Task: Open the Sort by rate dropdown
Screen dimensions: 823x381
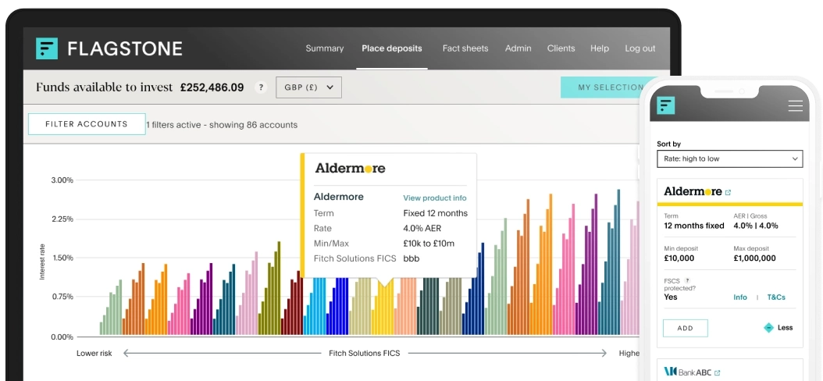Action: (x=729, y=158)
